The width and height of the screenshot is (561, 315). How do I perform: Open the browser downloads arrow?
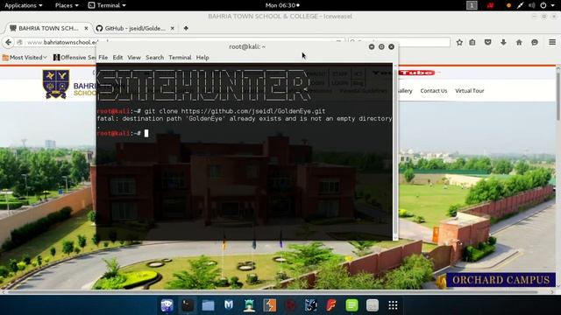(503, 43)
